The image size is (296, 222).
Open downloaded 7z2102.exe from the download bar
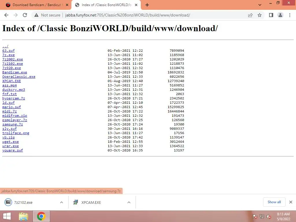click(23, 202)
